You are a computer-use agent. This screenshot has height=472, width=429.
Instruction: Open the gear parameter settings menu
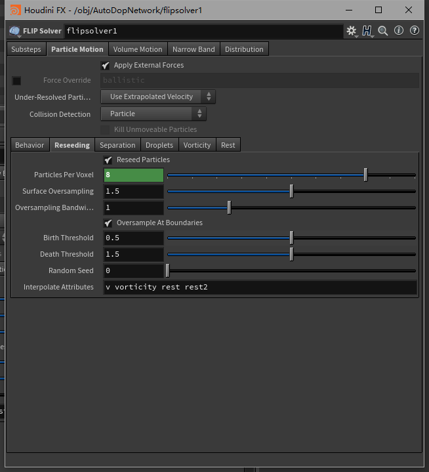tap(351, 31)
